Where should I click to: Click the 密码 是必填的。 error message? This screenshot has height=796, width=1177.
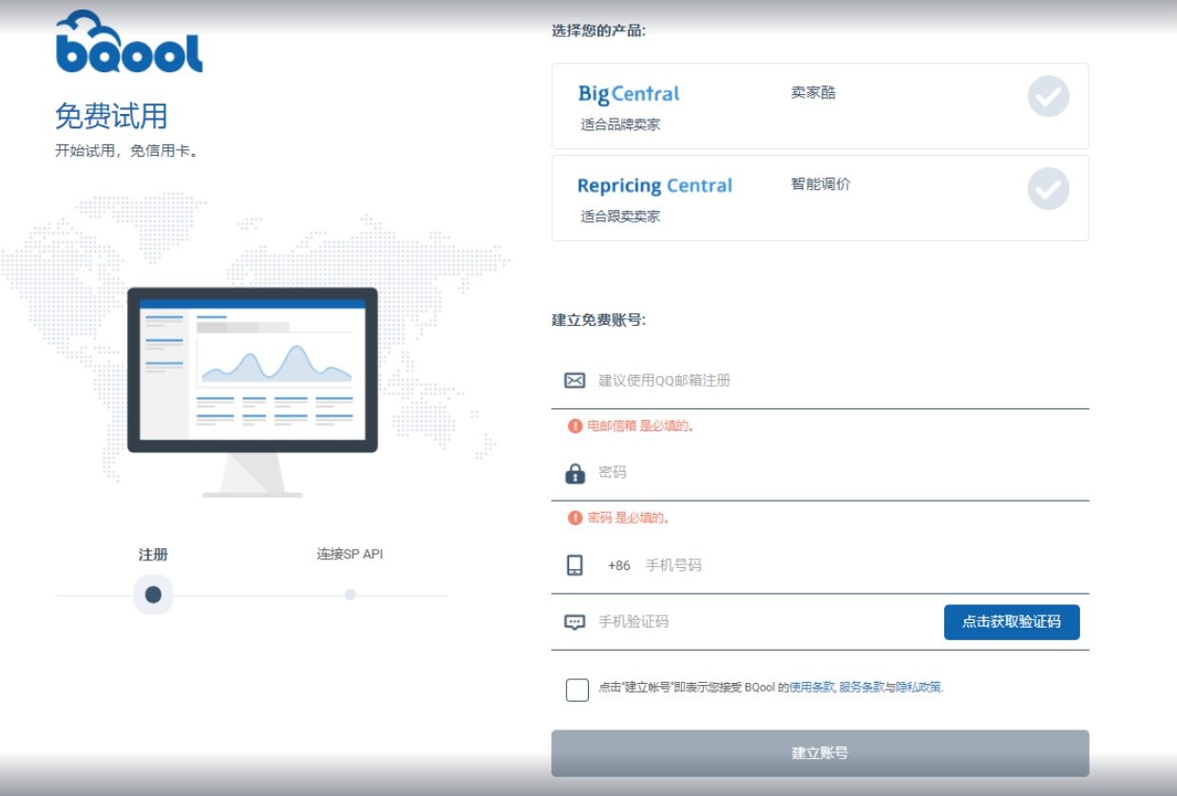[x=631, y=518]
